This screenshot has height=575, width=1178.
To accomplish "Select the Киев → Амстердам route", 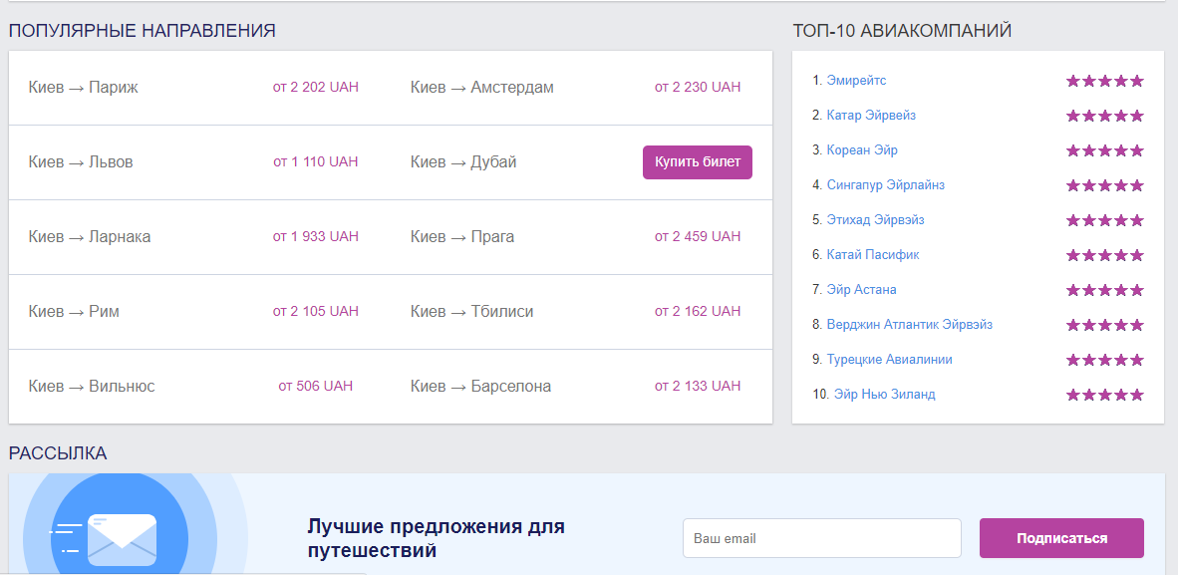I will click(482, 87).
